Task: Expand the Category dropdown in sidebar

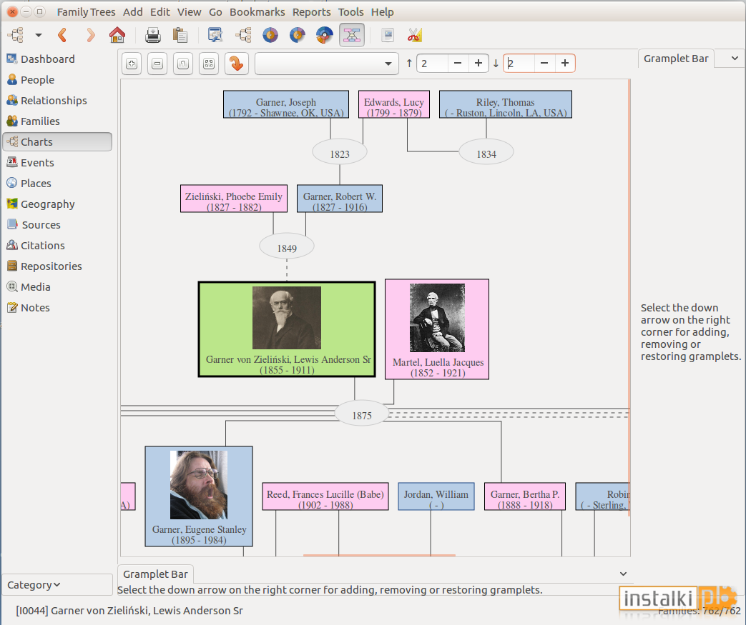Action: click(57, 584)
